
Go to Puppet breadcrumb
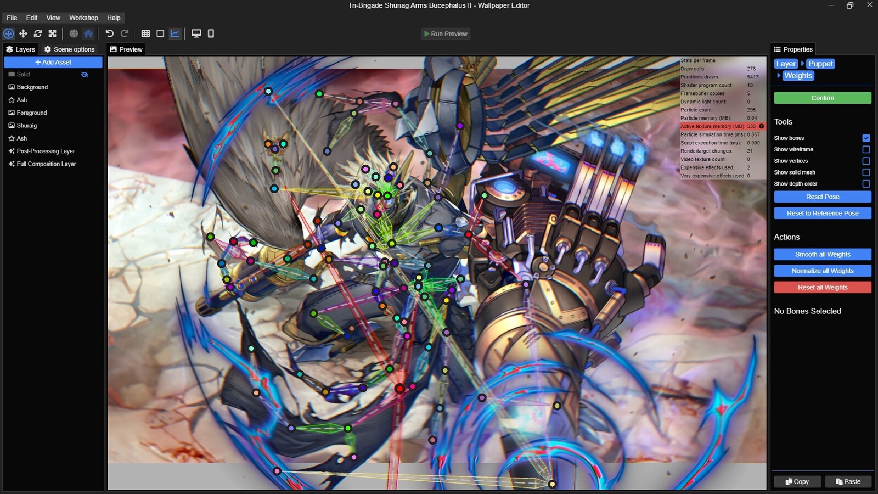[x=820, y=64]
